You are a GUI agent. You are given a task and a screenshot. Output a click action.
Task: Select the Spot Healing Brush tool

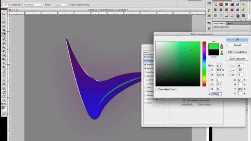pyautogui.click(x=4, y=39)
